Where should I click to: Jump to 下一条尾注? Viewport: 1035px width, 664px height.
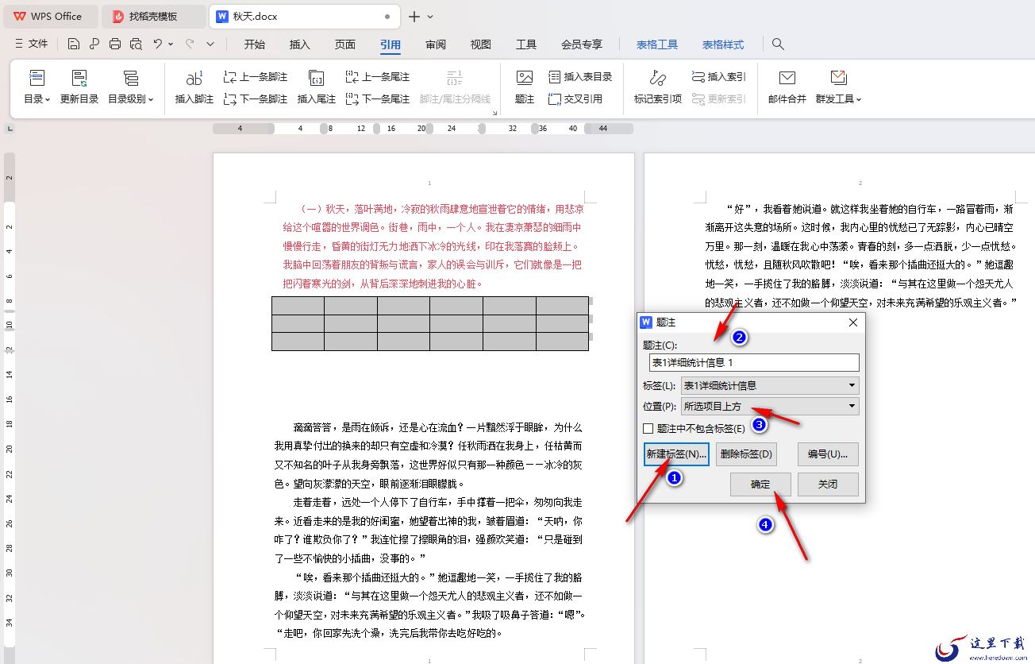[x=378, y=99]
